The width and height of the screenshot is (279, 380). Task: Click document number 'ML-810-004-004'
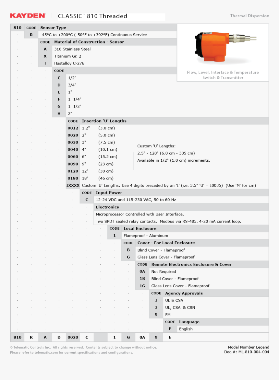pyautogui.click(x=254, y=352)
